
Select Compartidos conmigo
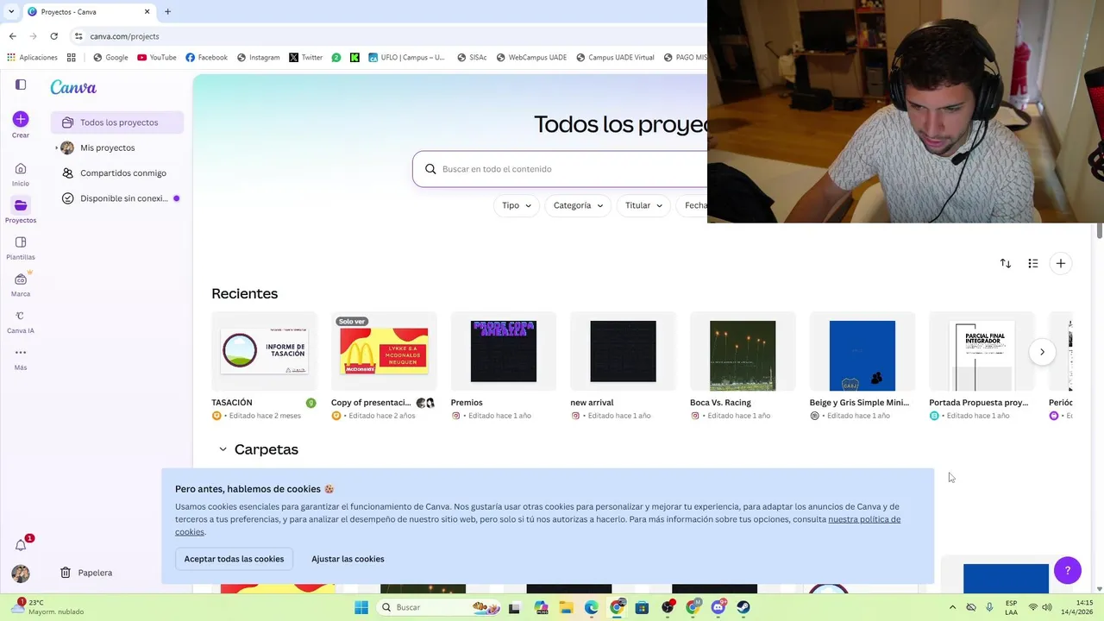point(117,172)
